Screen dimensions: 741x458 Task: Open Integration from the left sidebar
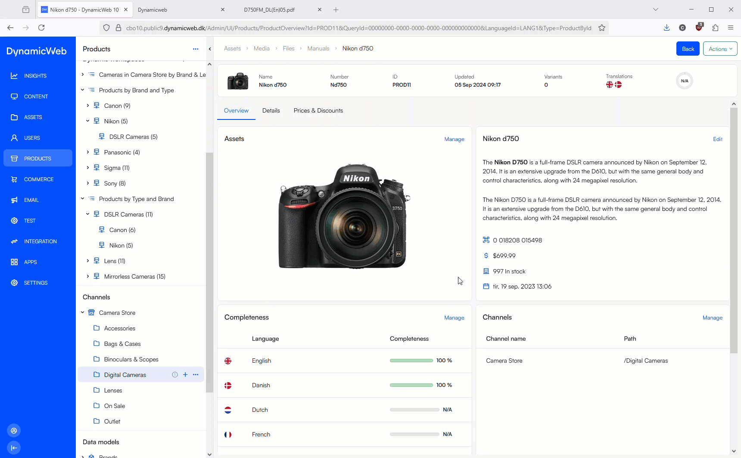(x=14, y=241)
